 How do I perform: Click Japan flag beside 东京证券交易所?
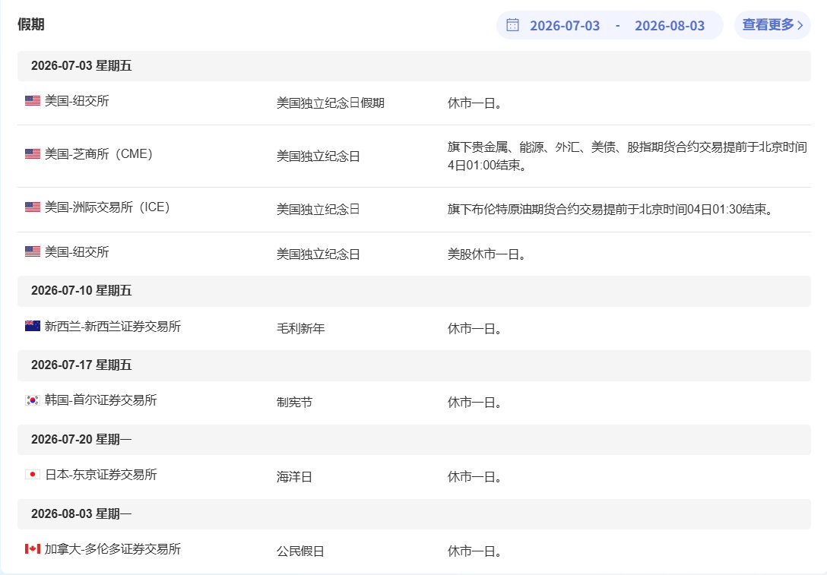pyautogui.click(x=33, y=474)
